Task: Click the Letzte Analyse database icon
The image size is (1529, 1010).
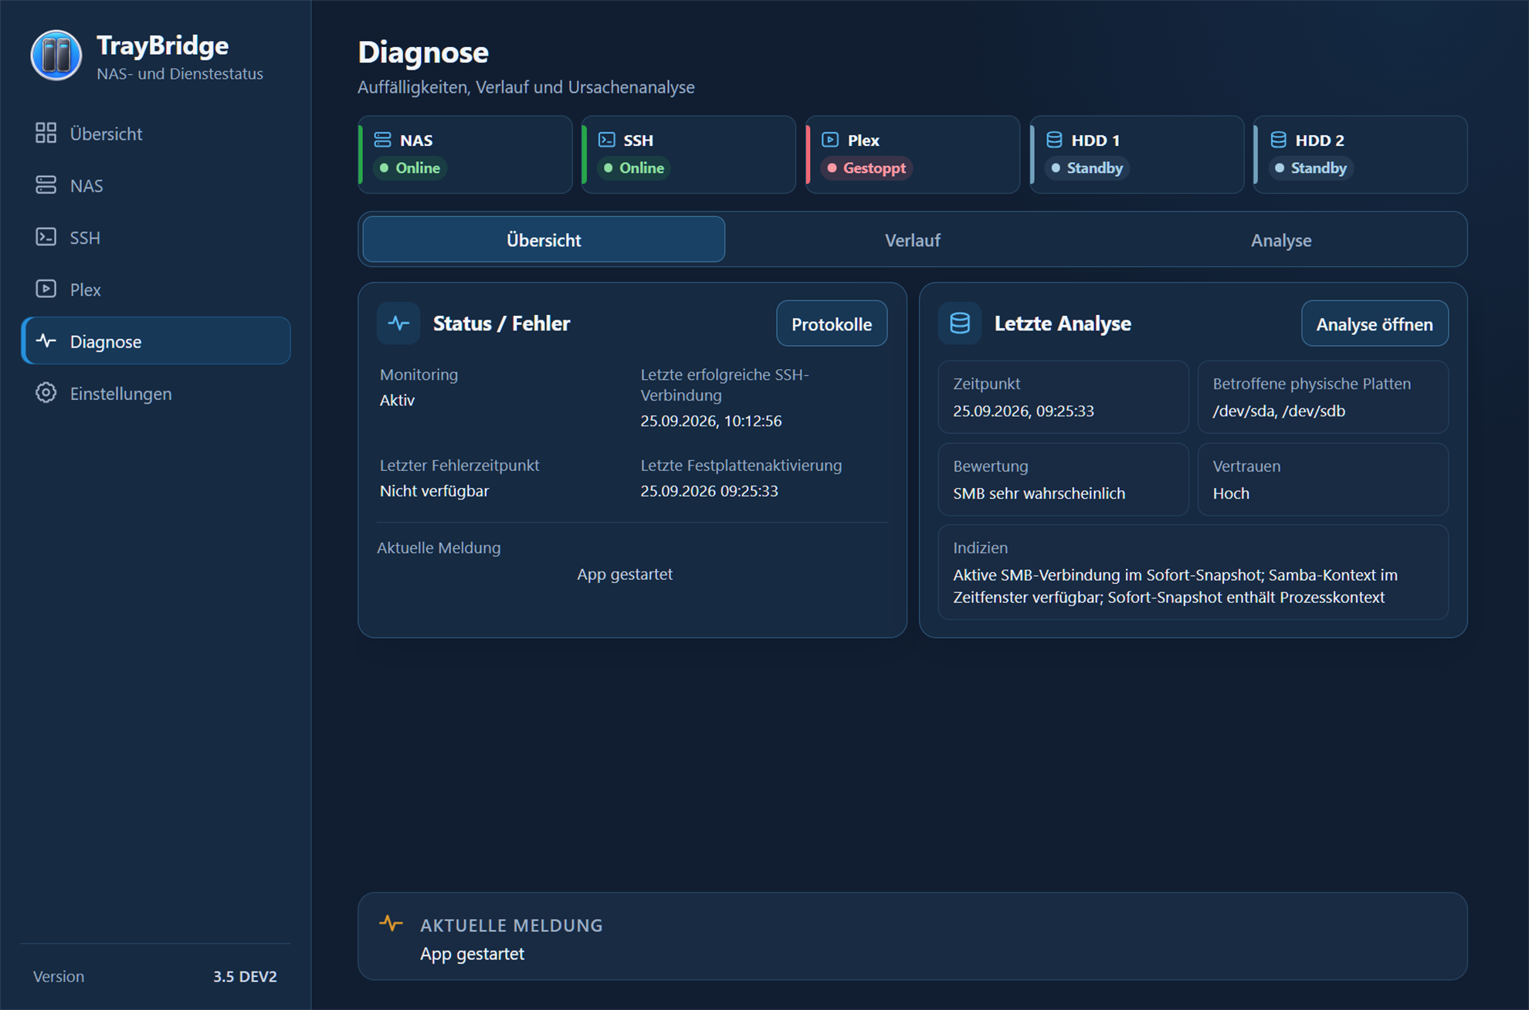Action: click(960, 323)
